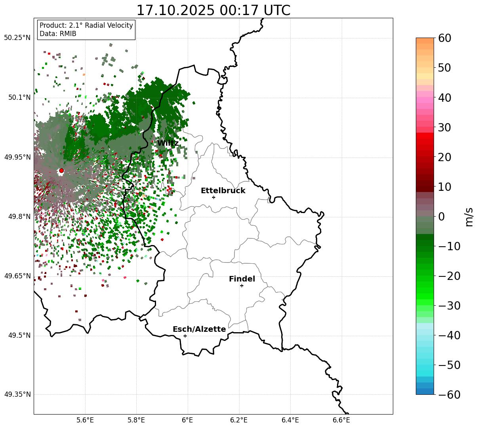
Task: Click the 49.95°N latitude label
Action: click(x=17, y=157)
